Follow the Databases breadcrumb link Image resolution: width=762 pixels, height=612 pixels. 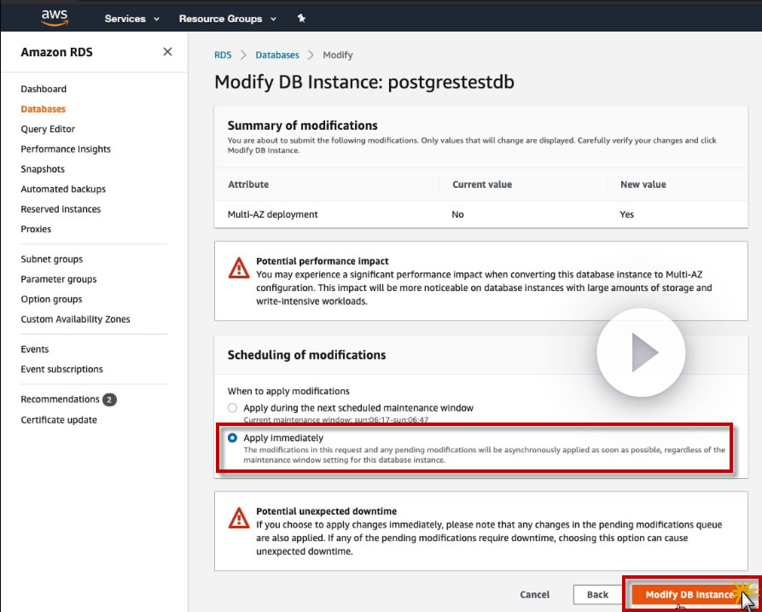point(277,55)
